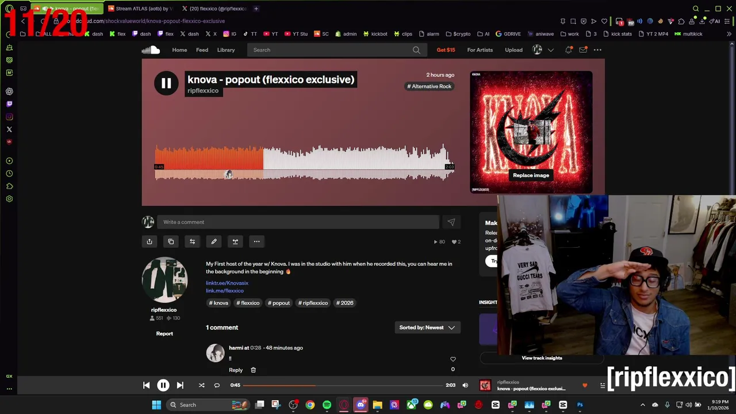Screen dimensions: 736x414
Task: Open the next up queue icon
Action: [x=602, y=385]
